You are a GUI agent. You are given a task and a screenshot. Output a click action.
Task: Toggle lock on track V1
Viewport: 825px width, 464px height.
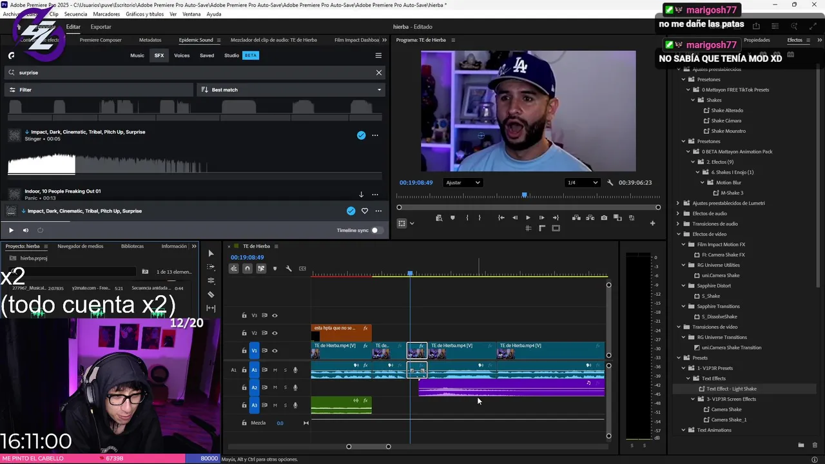[x=244, y=351]
